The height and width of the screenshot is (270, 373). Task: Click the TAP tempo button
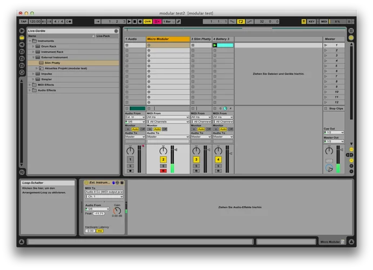tap(24, 22)
